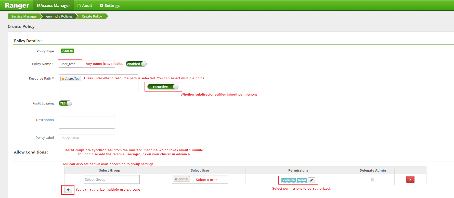Viewport: 454px width, 198px height.
Task: Click the Execute permission tag
Action: [289, 180]
